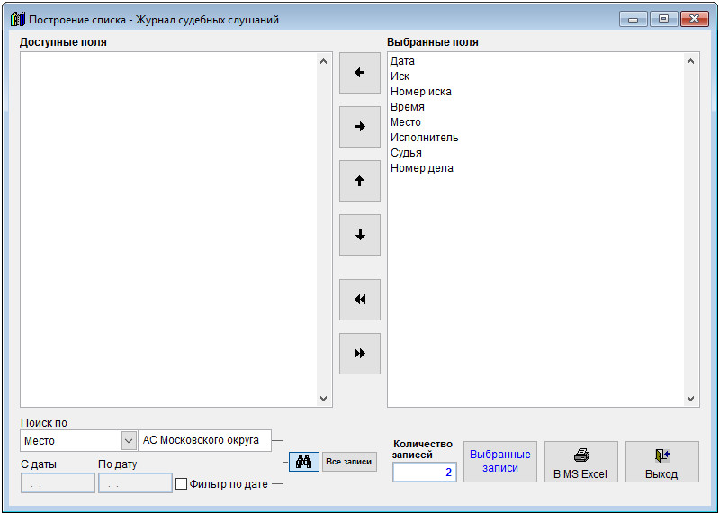Click the double left arrow button

click(x=360, y=300)
